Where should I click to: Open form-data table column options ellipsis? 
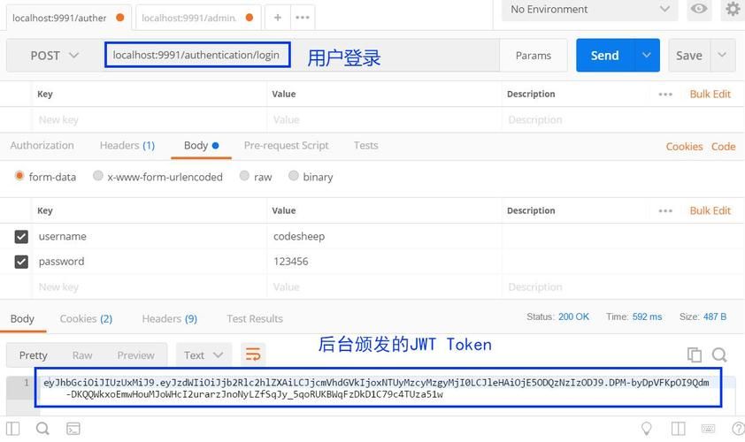coord(665,210)
